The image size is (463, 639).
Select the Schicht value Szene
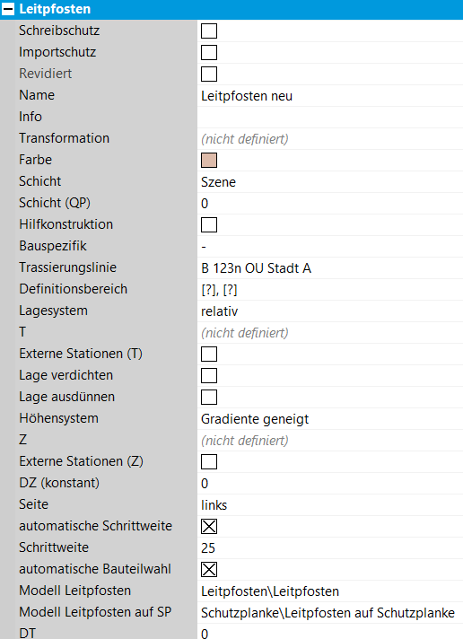[330, 182]
